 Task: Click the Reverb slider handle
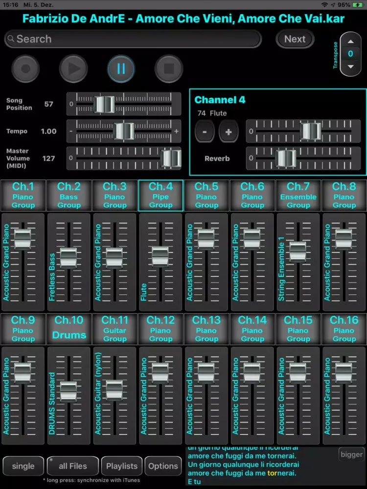pos(286,158)
